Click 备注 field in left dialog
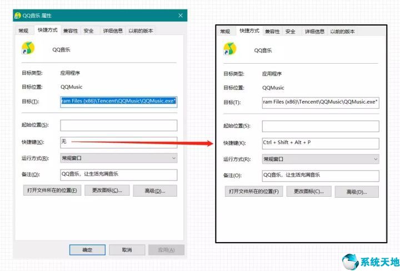400x271 pixels. [119, 175]
